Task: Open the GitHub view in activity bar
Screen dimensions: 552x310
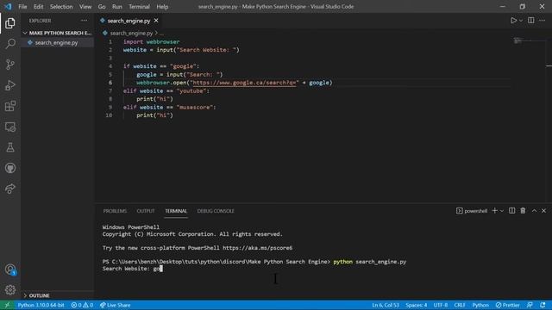Action: 9,168
